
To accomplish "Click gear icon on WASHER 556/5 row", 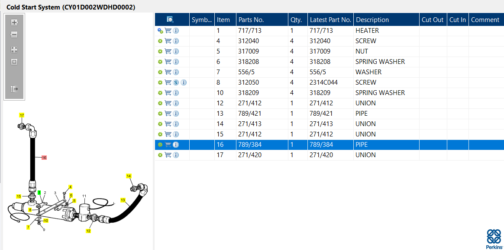I will [160, 72].
